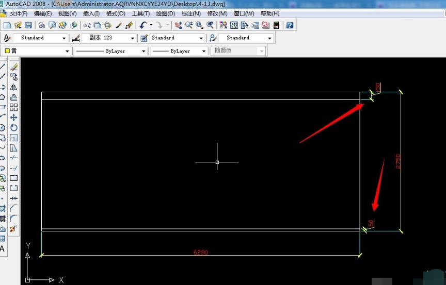Open the 插入(I) menu
The width and height of the screenshot is (446, 285).
click(x=91, y=13)
